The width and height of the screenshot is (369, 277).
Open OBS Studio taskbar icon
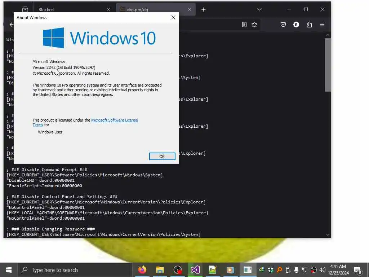pyautogui.click(x=177, y=270)
